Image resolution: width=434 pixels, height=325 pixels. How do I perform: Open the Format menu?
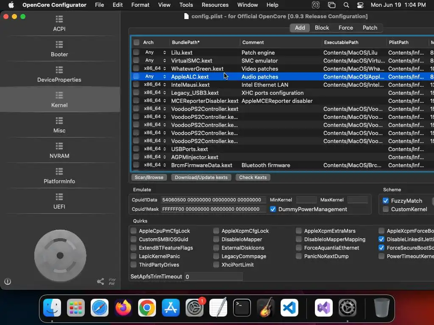tap(140, 5)
